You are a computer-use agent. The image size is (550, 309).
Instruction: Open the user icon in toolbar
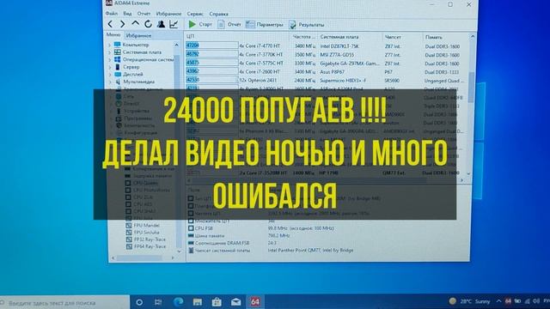[161, 24]
